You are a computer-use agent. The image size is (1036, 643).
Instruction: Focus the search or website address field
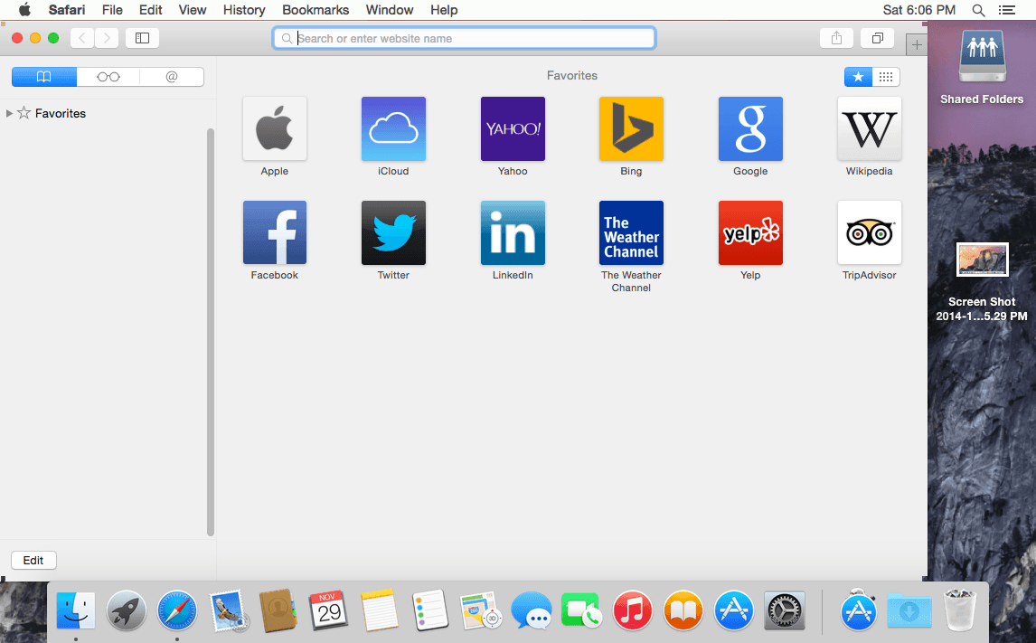click(464, 38)
